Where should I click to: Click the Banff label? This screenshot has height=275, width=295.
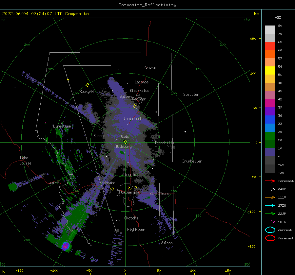click(x=54, y=182)
